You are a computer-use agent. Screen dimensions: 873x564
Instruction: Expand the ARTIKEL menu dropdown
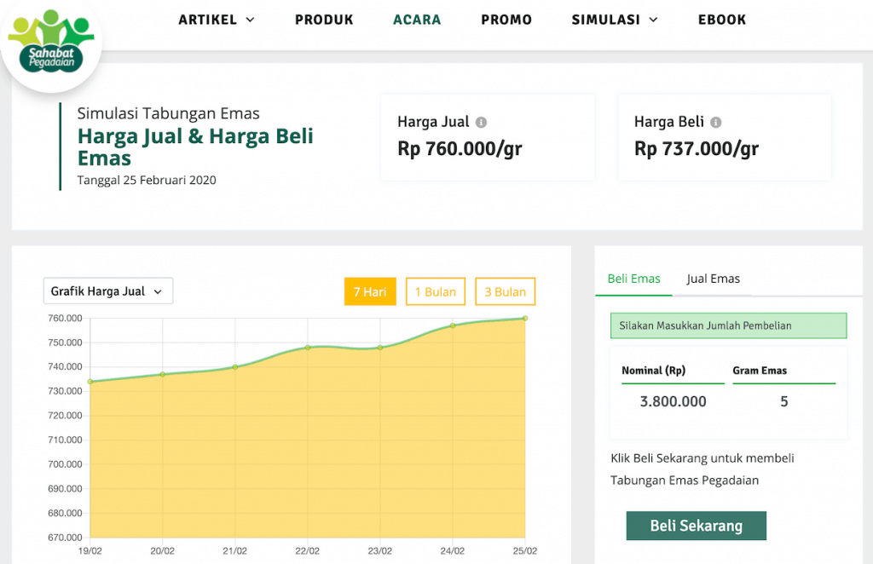click(217, 20)
